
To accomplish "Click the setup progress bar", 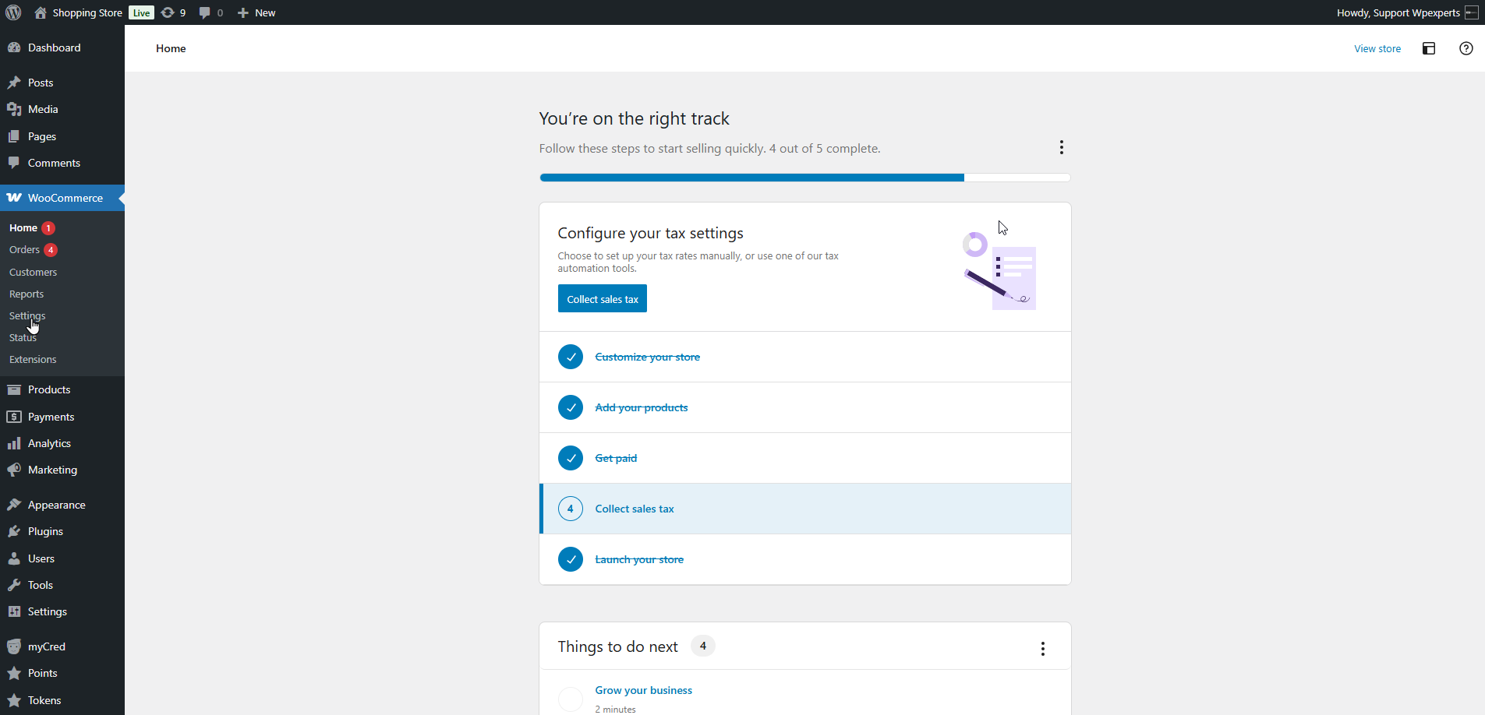I will point(804,178).
